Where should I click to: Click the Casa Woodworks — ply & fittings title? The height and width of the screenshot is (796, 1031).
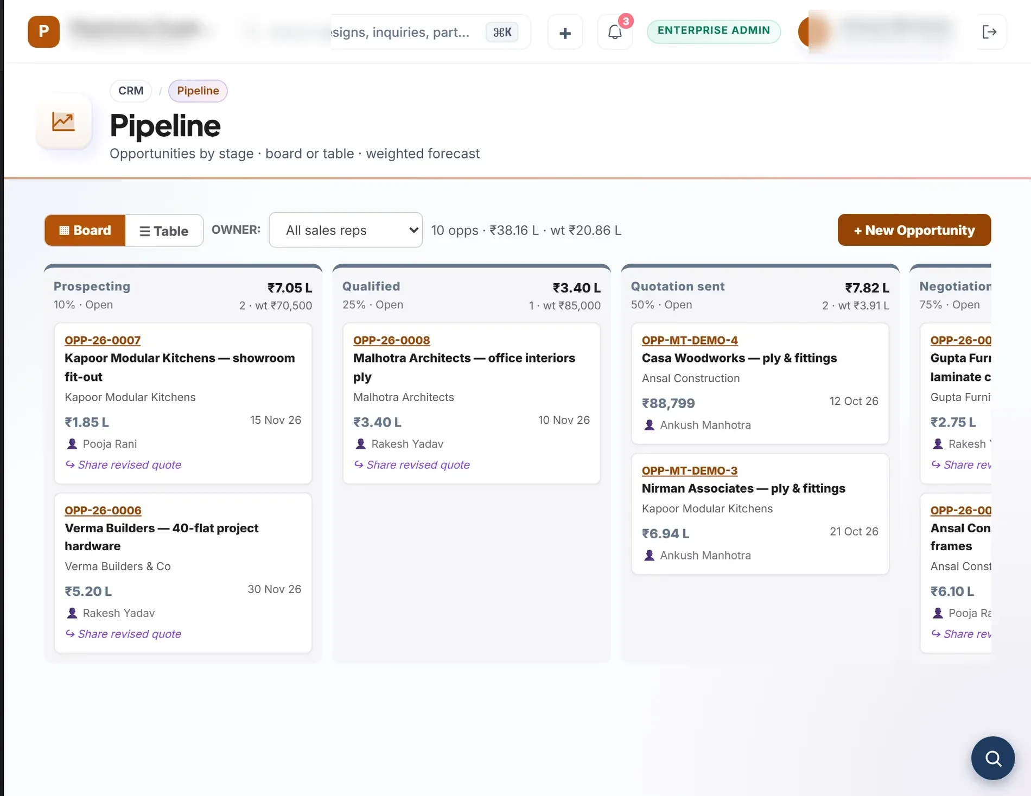(739, 358)
